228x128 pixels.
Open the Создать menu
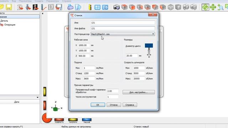[x=39, y=1]
